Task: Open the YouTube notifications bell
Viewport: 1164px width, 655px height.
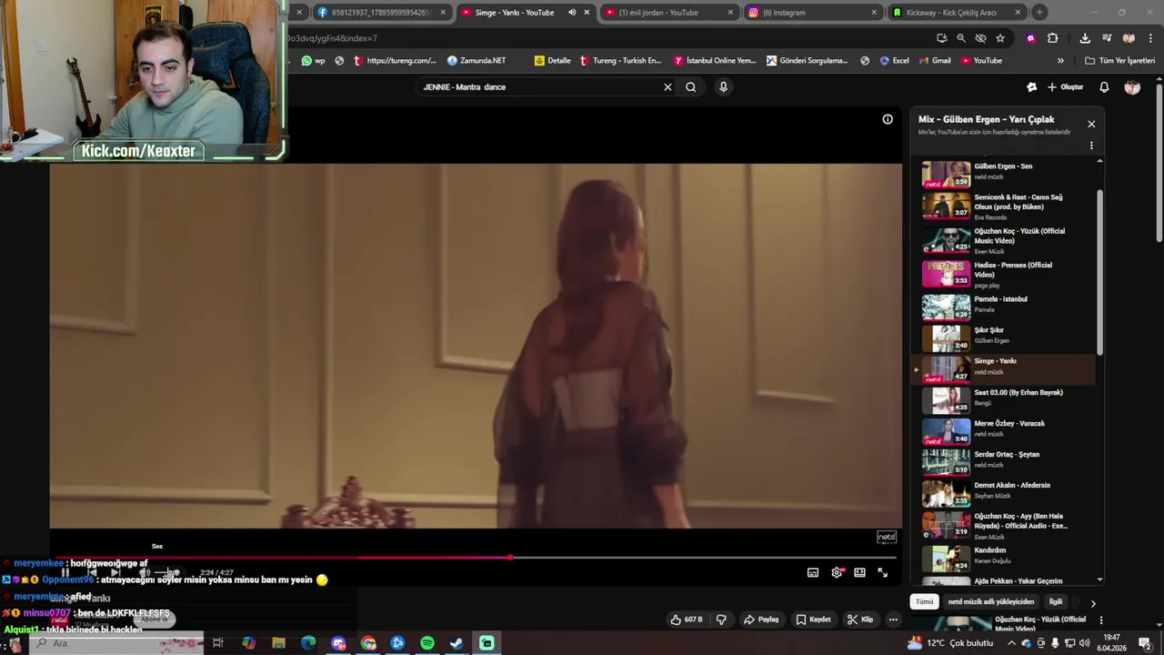Action: point(1104,87)
